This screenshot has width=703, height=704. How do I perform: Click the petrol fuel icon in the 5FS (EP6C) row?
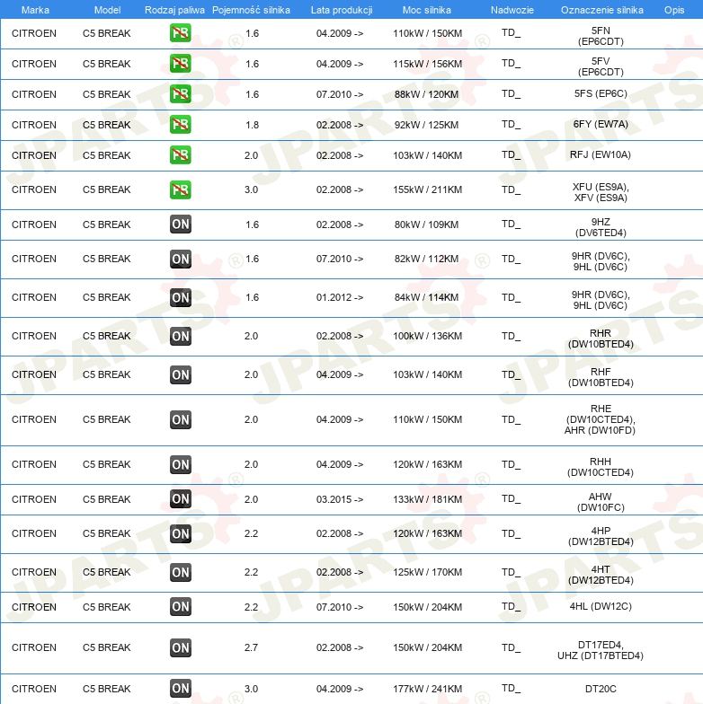tap(180, 93)
